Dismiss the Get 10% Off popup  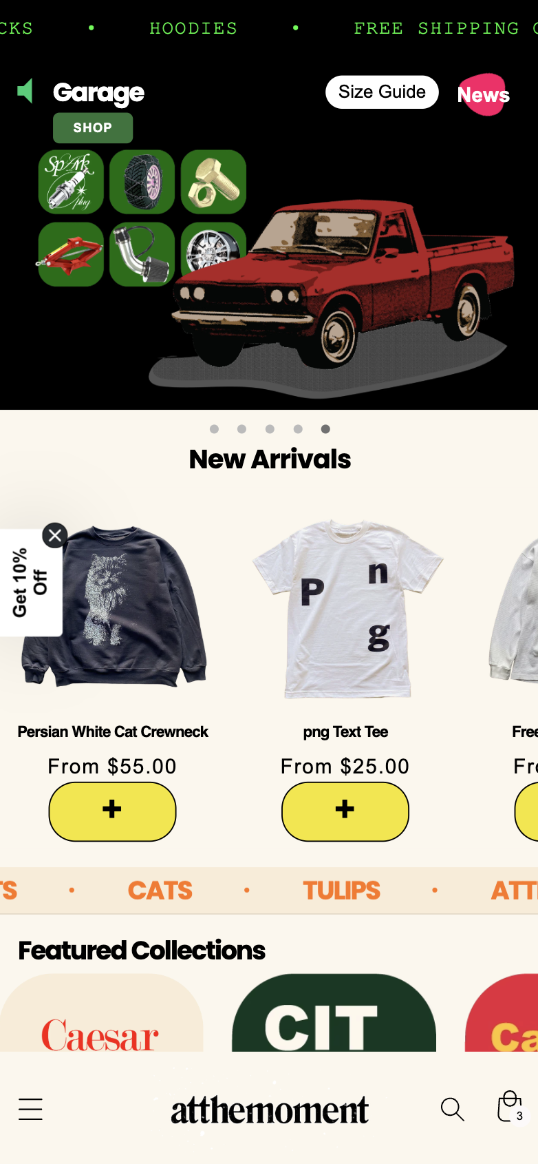click(x=55, y=535)
